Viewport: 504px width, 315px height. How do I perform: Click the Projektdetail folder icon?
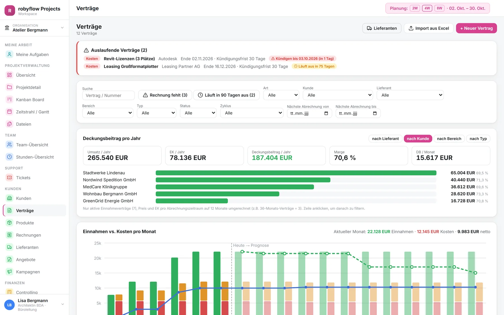tap(10, 87)
